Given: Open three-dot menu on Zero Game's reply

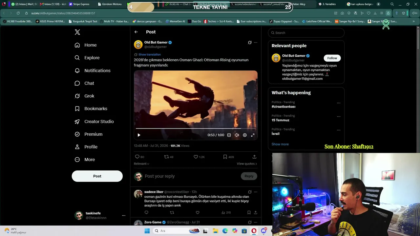Looking at the screenshot, I should (x=256, y=222).
